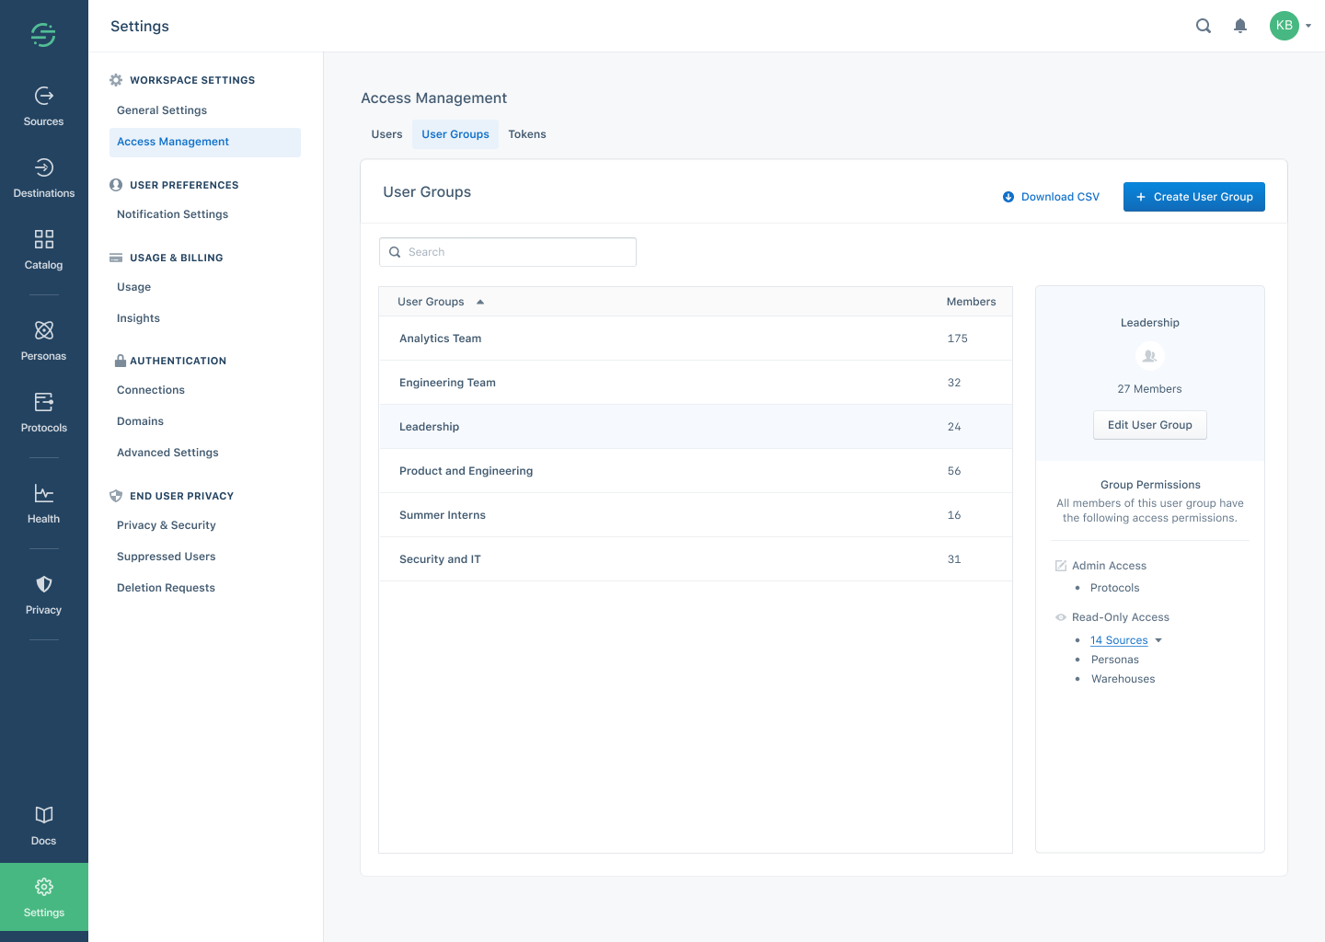Open the Catalog section
This screenshot has width=1325, height=942.
pos(43,247)
